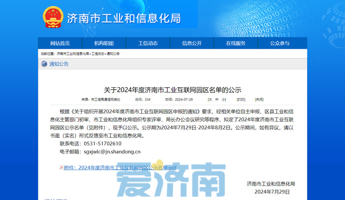345x200 pixels.
Task: Click the email sgxjwlc@jn.shandong.cn
Action: [112, 152]
